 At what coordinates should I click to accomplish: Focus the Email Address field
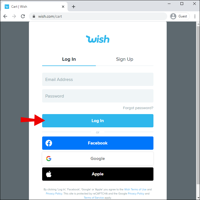98,79
